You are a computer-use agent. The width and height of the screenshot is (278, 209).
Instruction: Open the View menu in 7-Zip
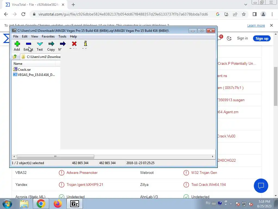[x=34, y=36]
